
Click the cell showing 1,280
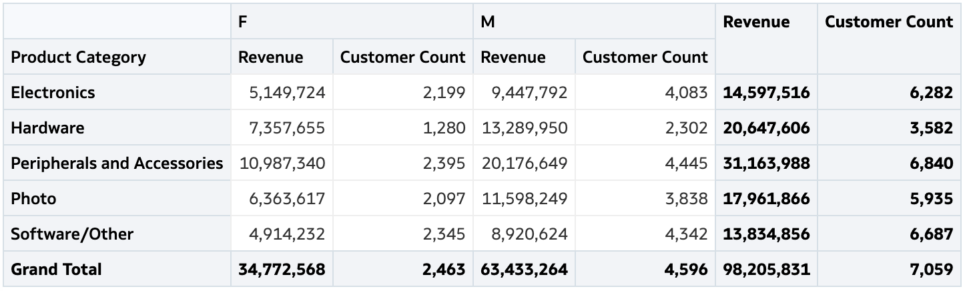[x=403, y=127]
